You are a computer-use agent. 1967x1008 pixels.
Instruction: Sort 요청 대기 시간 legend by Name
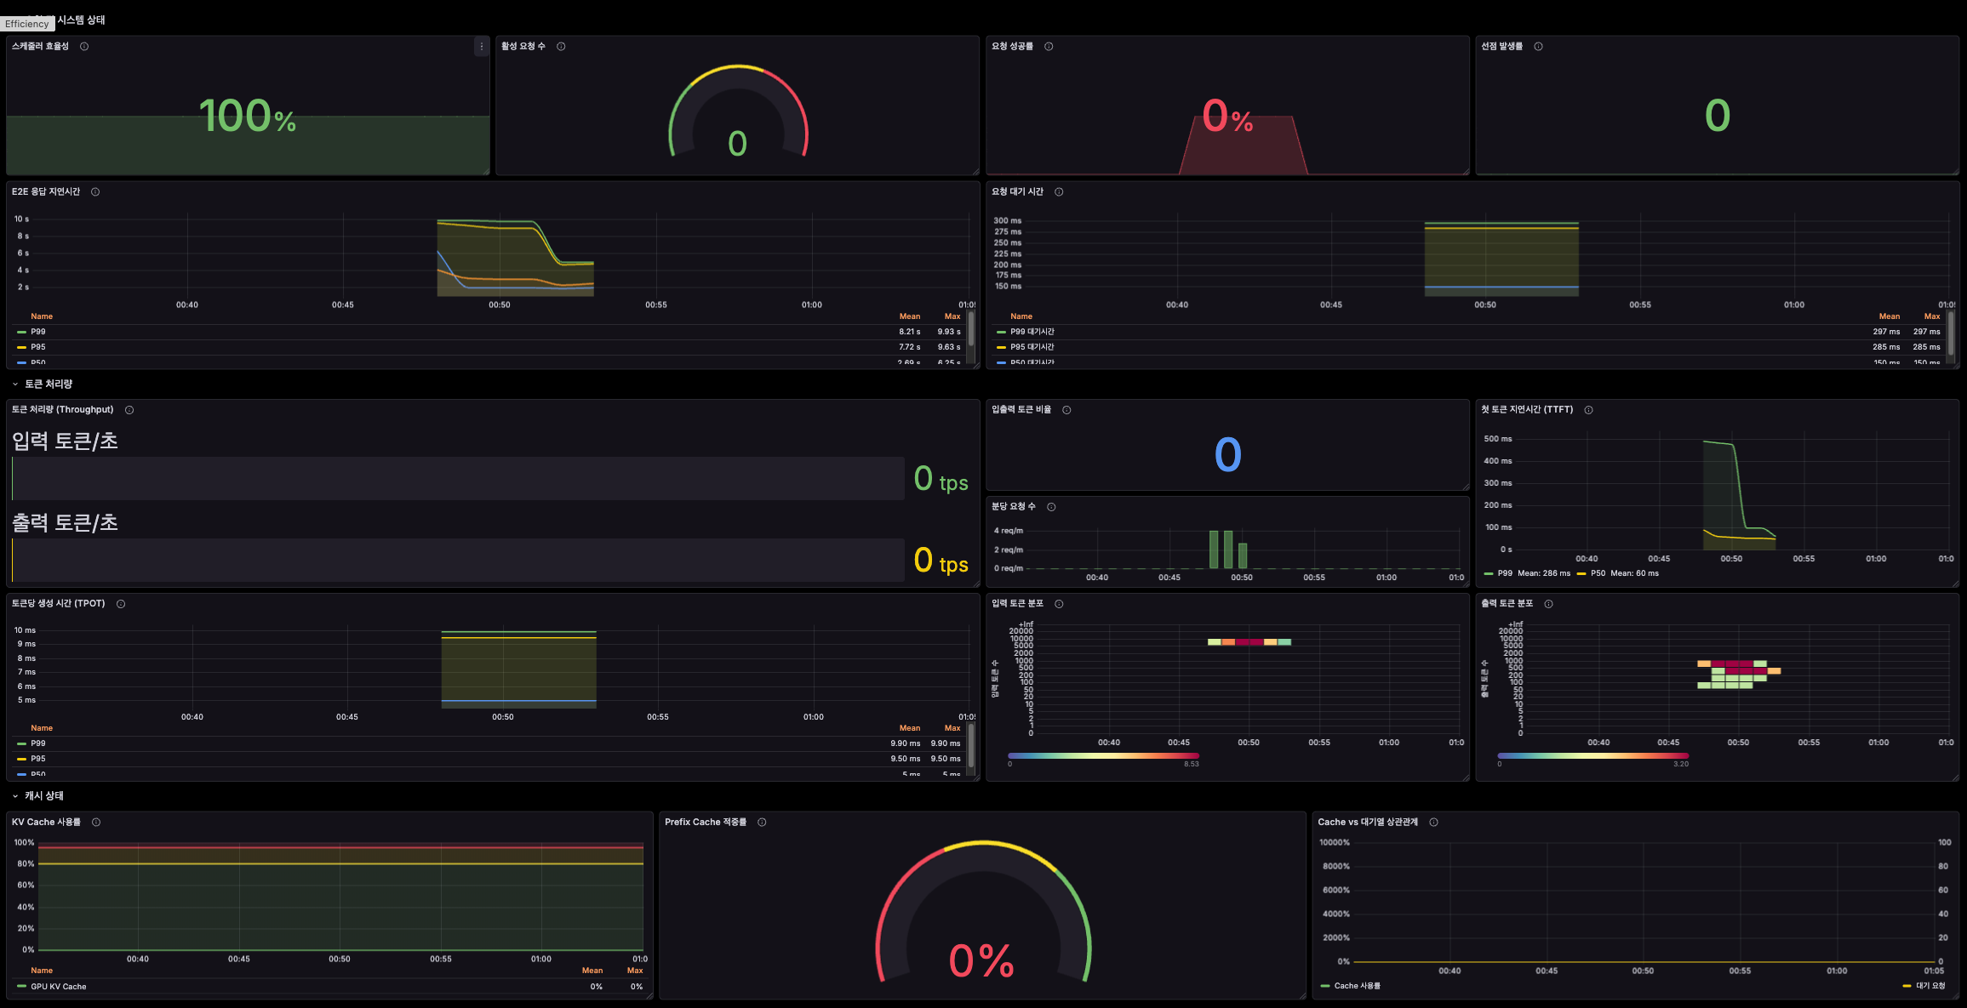pyautogui.click(x=1021, y=316)
